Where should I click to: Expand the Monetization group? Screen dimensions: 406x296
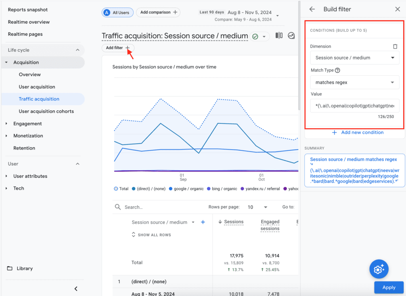coord(6,136)
